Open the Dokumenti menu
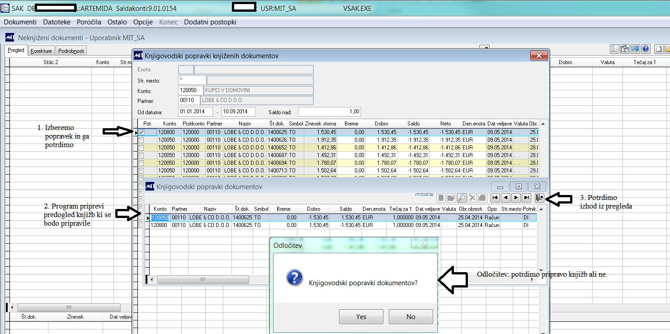This screenshot has width=670, height=334. pos(20,22)
